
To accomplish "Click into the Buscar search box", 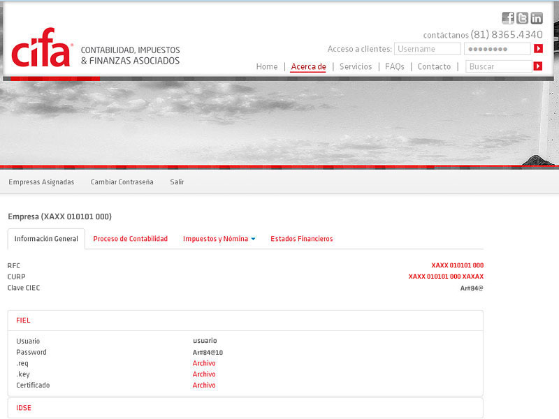I will click(498, 66).
